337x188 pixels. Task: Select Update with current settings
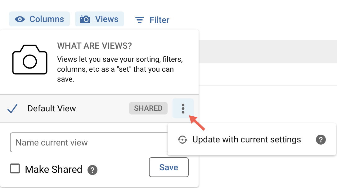pyautogui.click(x=246, y=140)
